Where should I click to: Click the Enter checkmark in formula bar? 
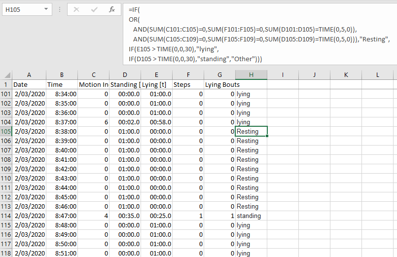click(x=94, y=10)
